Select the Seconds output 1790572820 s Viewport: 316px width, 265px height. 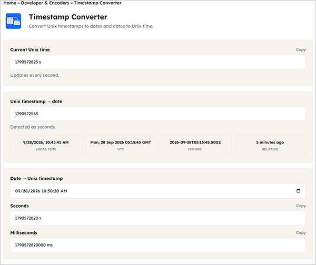coord(158,218)
